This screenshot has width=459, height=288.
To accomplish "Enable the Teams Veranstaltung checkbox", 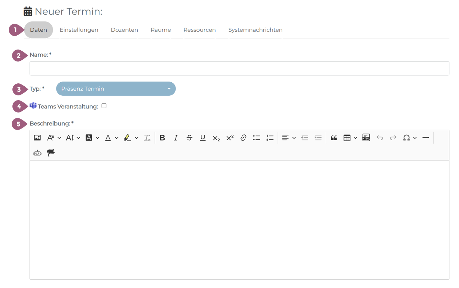I will pyautogui.click(x=104, y=106).
